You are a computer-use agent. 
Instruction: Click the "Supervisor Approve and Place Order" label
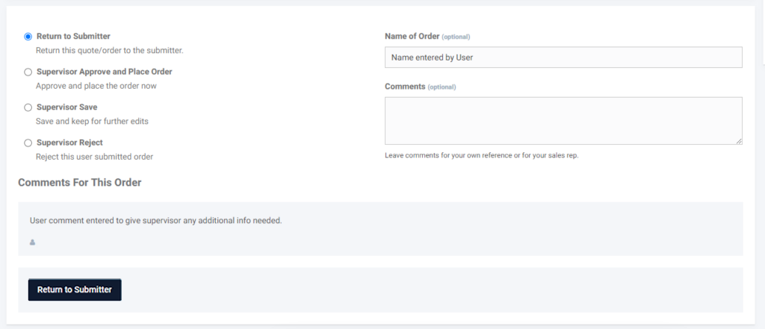[x=104, y=72]
